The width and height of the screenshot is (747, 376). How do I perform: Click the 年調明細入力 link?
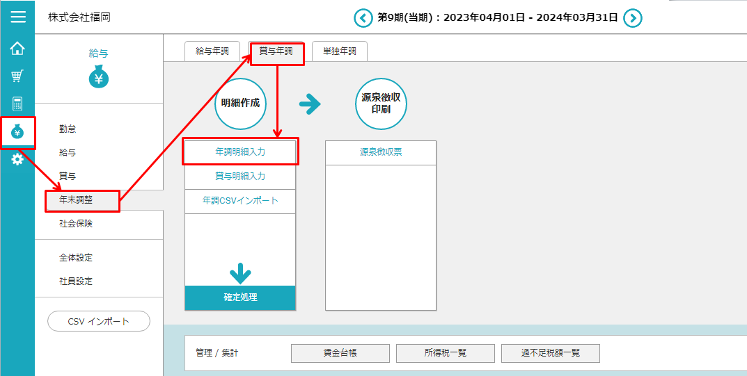pos(240,151)
